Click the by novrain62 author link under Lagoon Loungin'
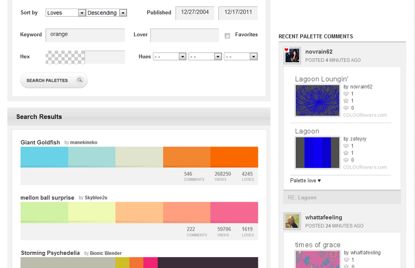 point(358,87)
